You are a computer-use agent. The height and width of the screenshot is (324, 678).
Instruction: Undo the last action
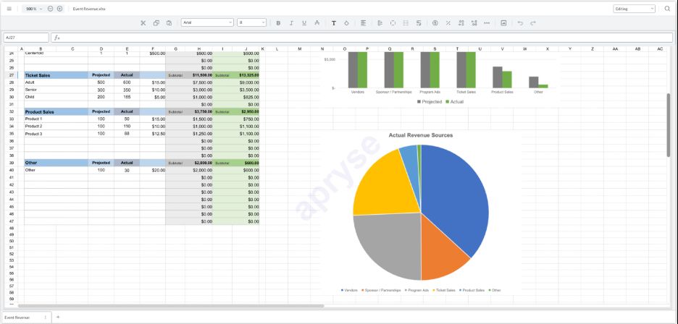[520, 23]
